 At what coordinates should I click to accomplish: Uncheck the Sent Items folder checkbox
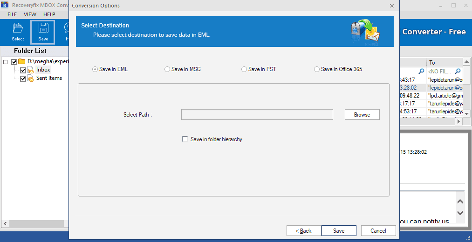(23, 78)
